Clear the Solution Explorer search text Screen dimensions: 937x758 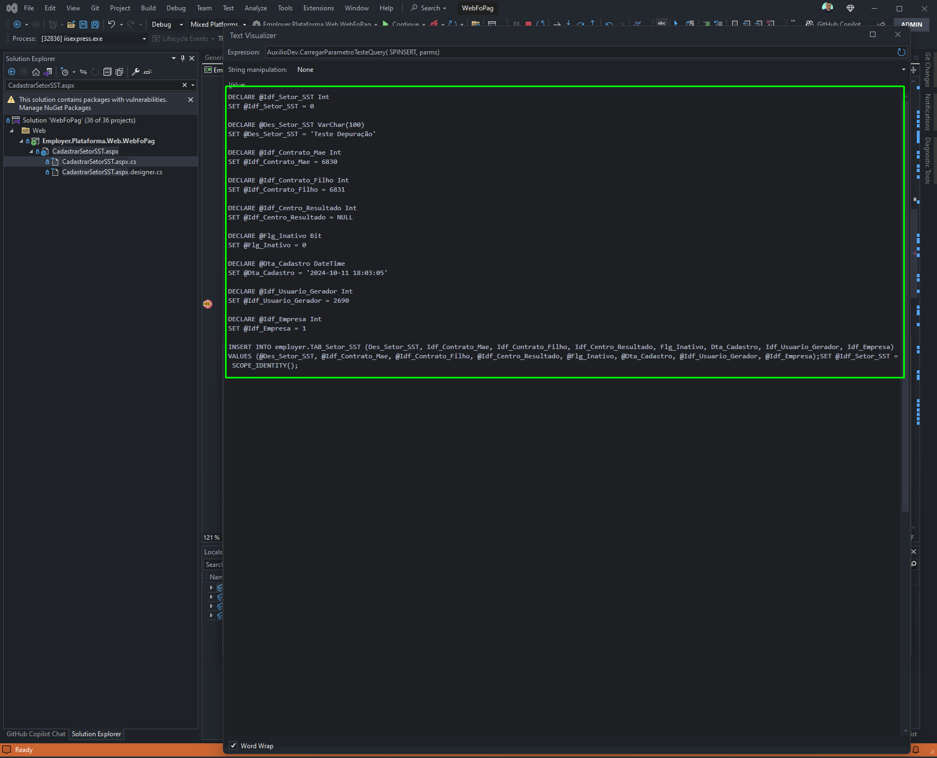[185, 85]
